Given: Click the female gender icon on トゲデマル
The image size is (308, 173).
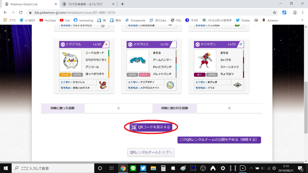Looking at the screenshot, I should [x=106, y=44].
